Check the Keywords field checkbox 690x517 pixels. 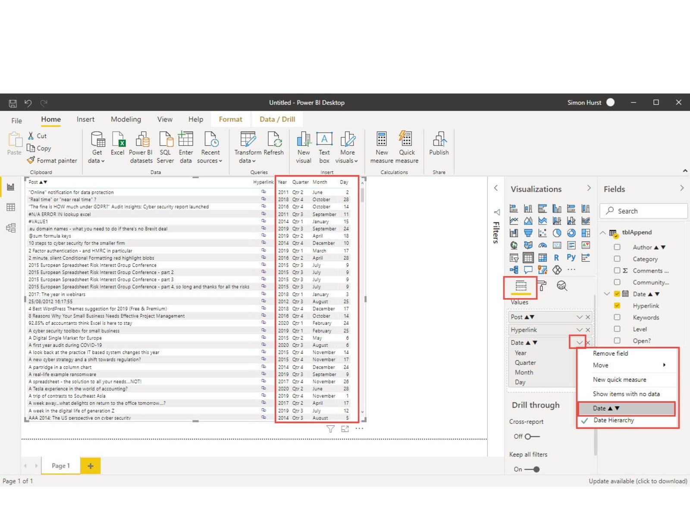click(617, 317)
